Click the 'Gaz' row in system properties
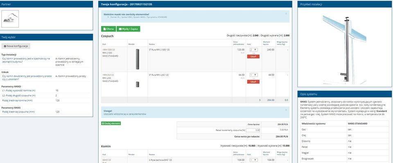Screen dimensions: 393x163 pos(344,130)
